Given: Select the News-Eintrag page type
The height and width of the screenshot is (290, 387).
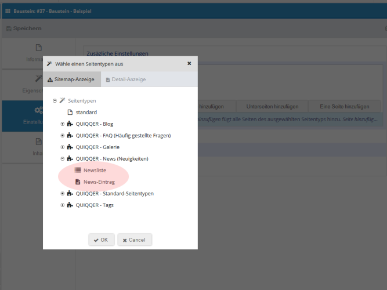Looking at the screenshot, I should pos(99,182).
